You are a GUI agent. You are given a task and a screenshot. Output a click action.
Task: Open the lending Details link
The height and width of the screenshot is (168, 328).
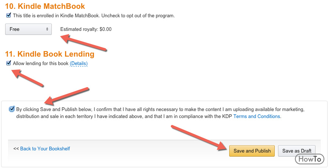(x=79, y=63)
